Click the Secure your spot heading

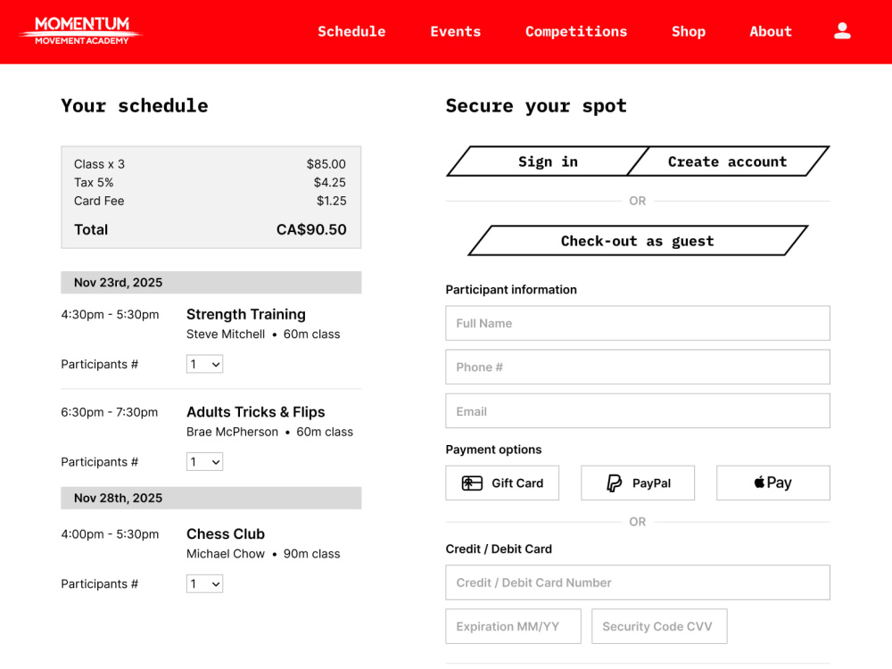click(x=536, y=106)
